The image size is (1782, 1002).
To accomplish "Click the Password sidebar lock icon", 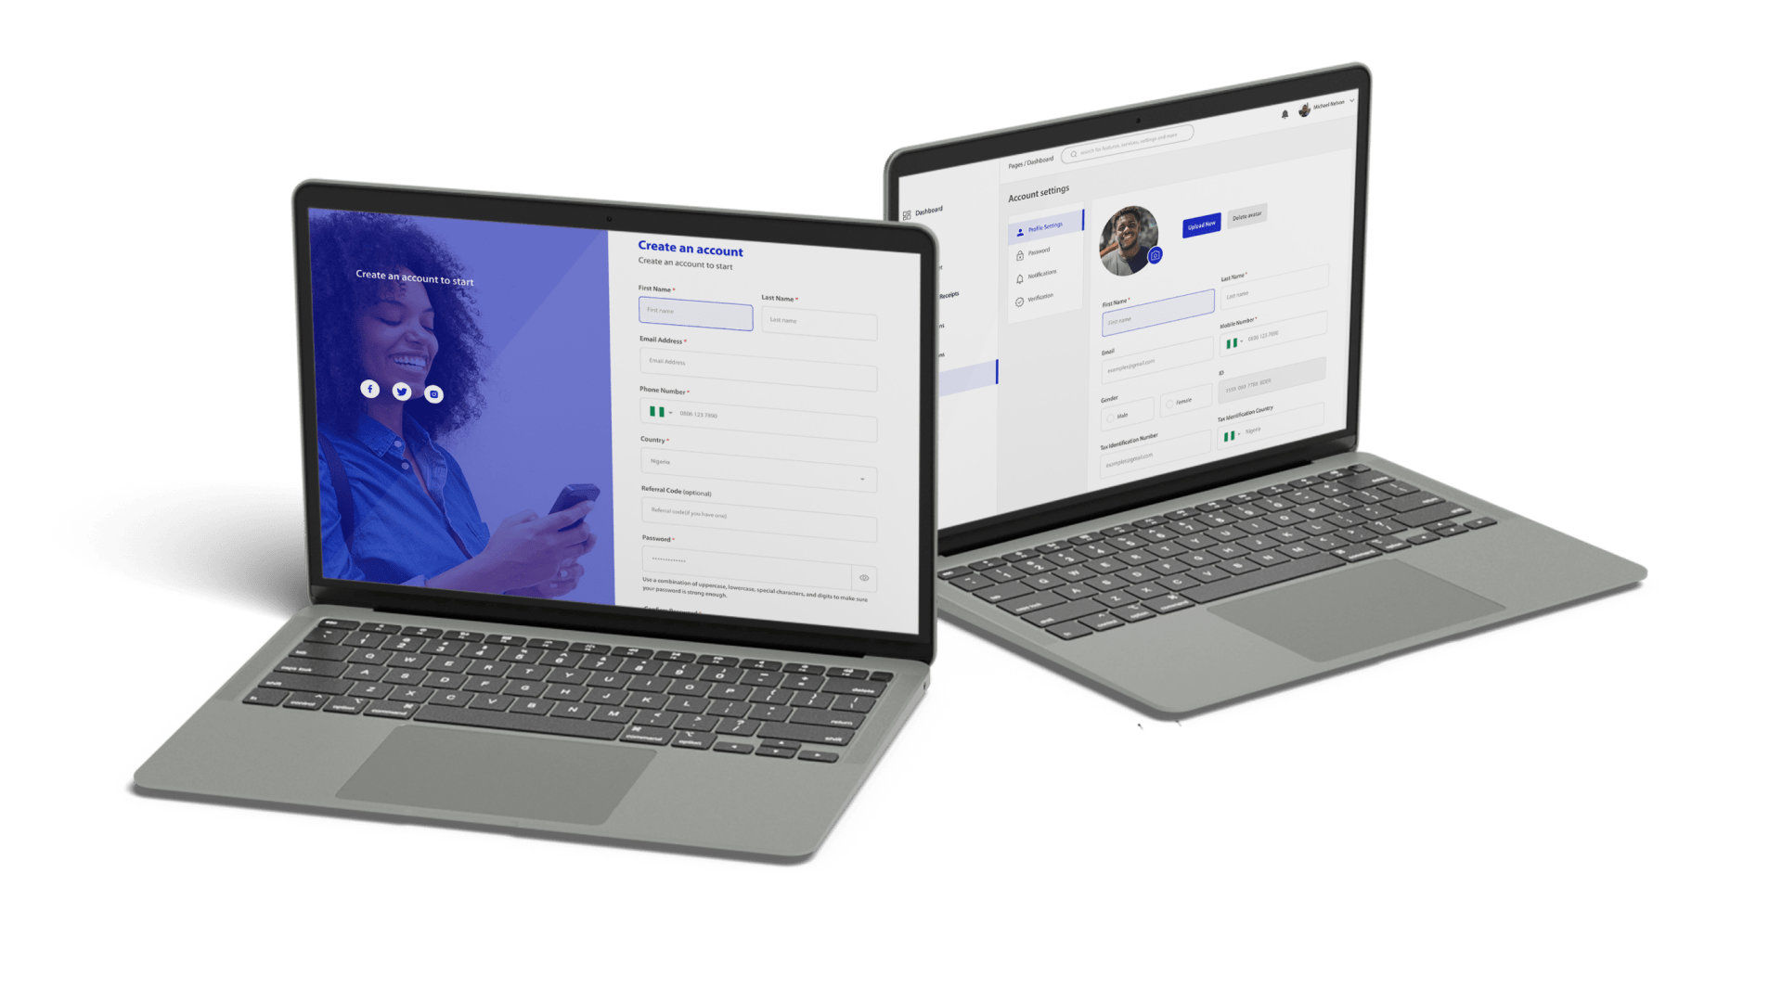I will [x=1018, y=254].
